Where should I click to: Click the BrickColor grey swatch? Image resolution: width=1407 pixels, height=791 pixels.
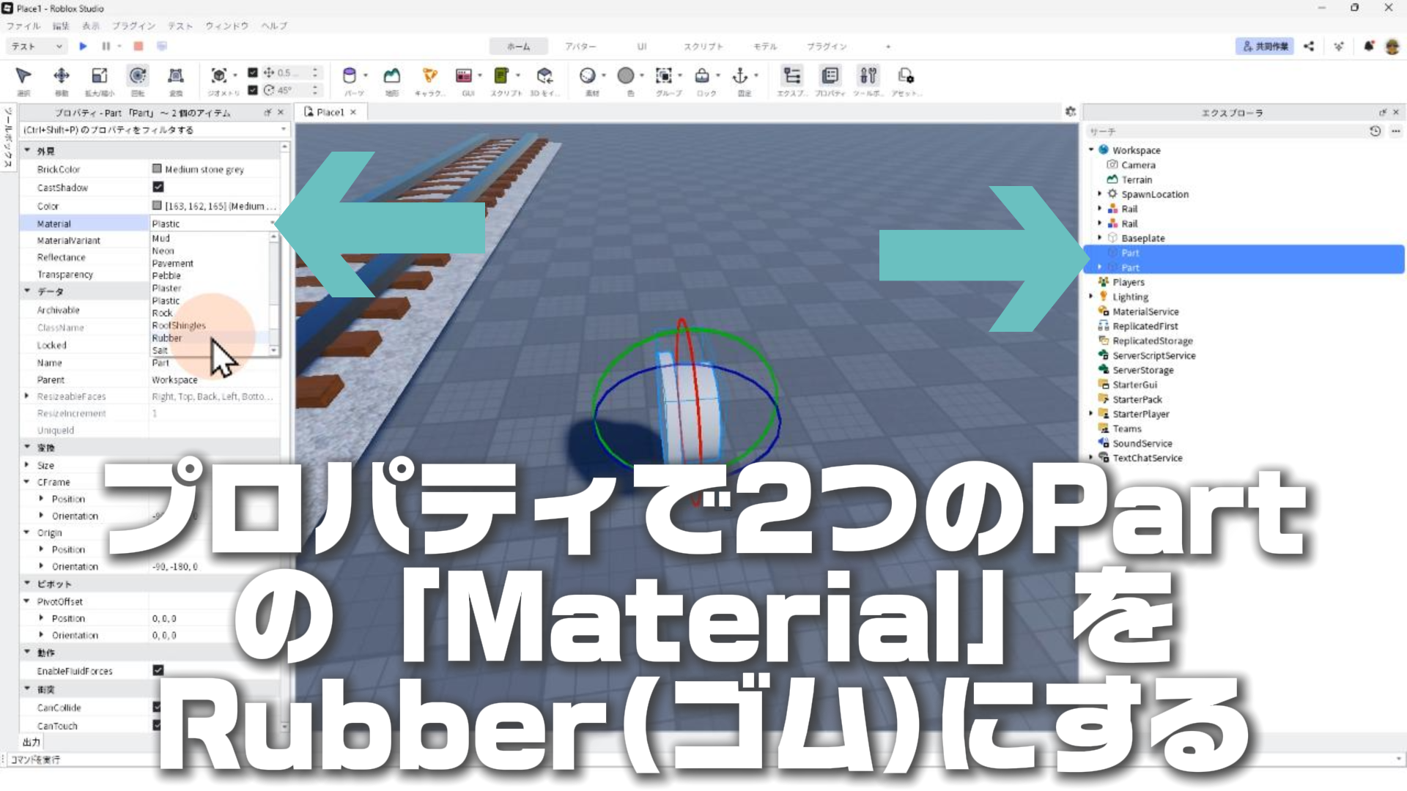(x=157, y=169)
